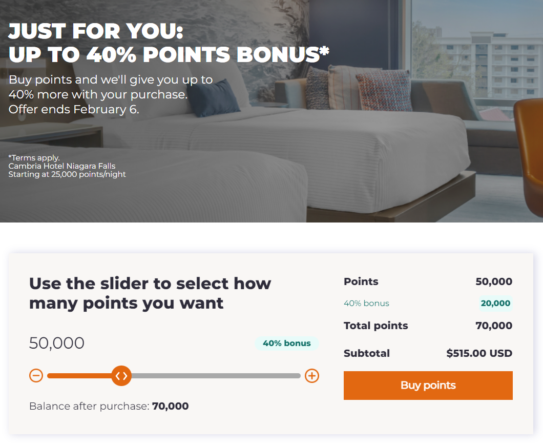Click the slider instruction heading
543x445 pixels.
click(150, 293)
